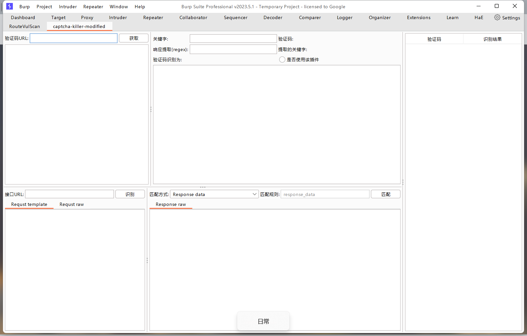Screen dimensions: 527x336
Task: Click the 验证码 table column header
Action: click(434, 39)
